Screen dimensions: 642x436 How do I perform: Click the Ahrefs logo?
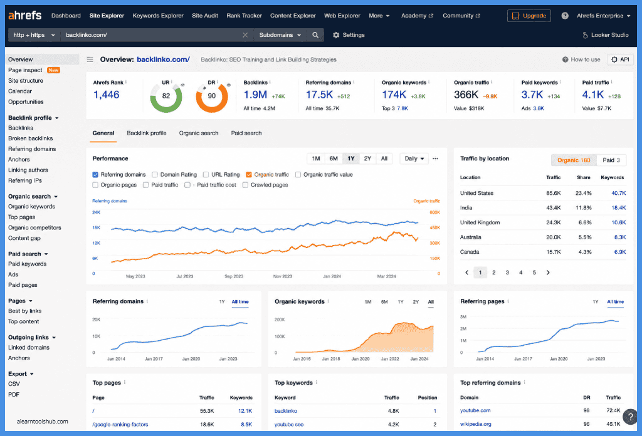point(24,16)
